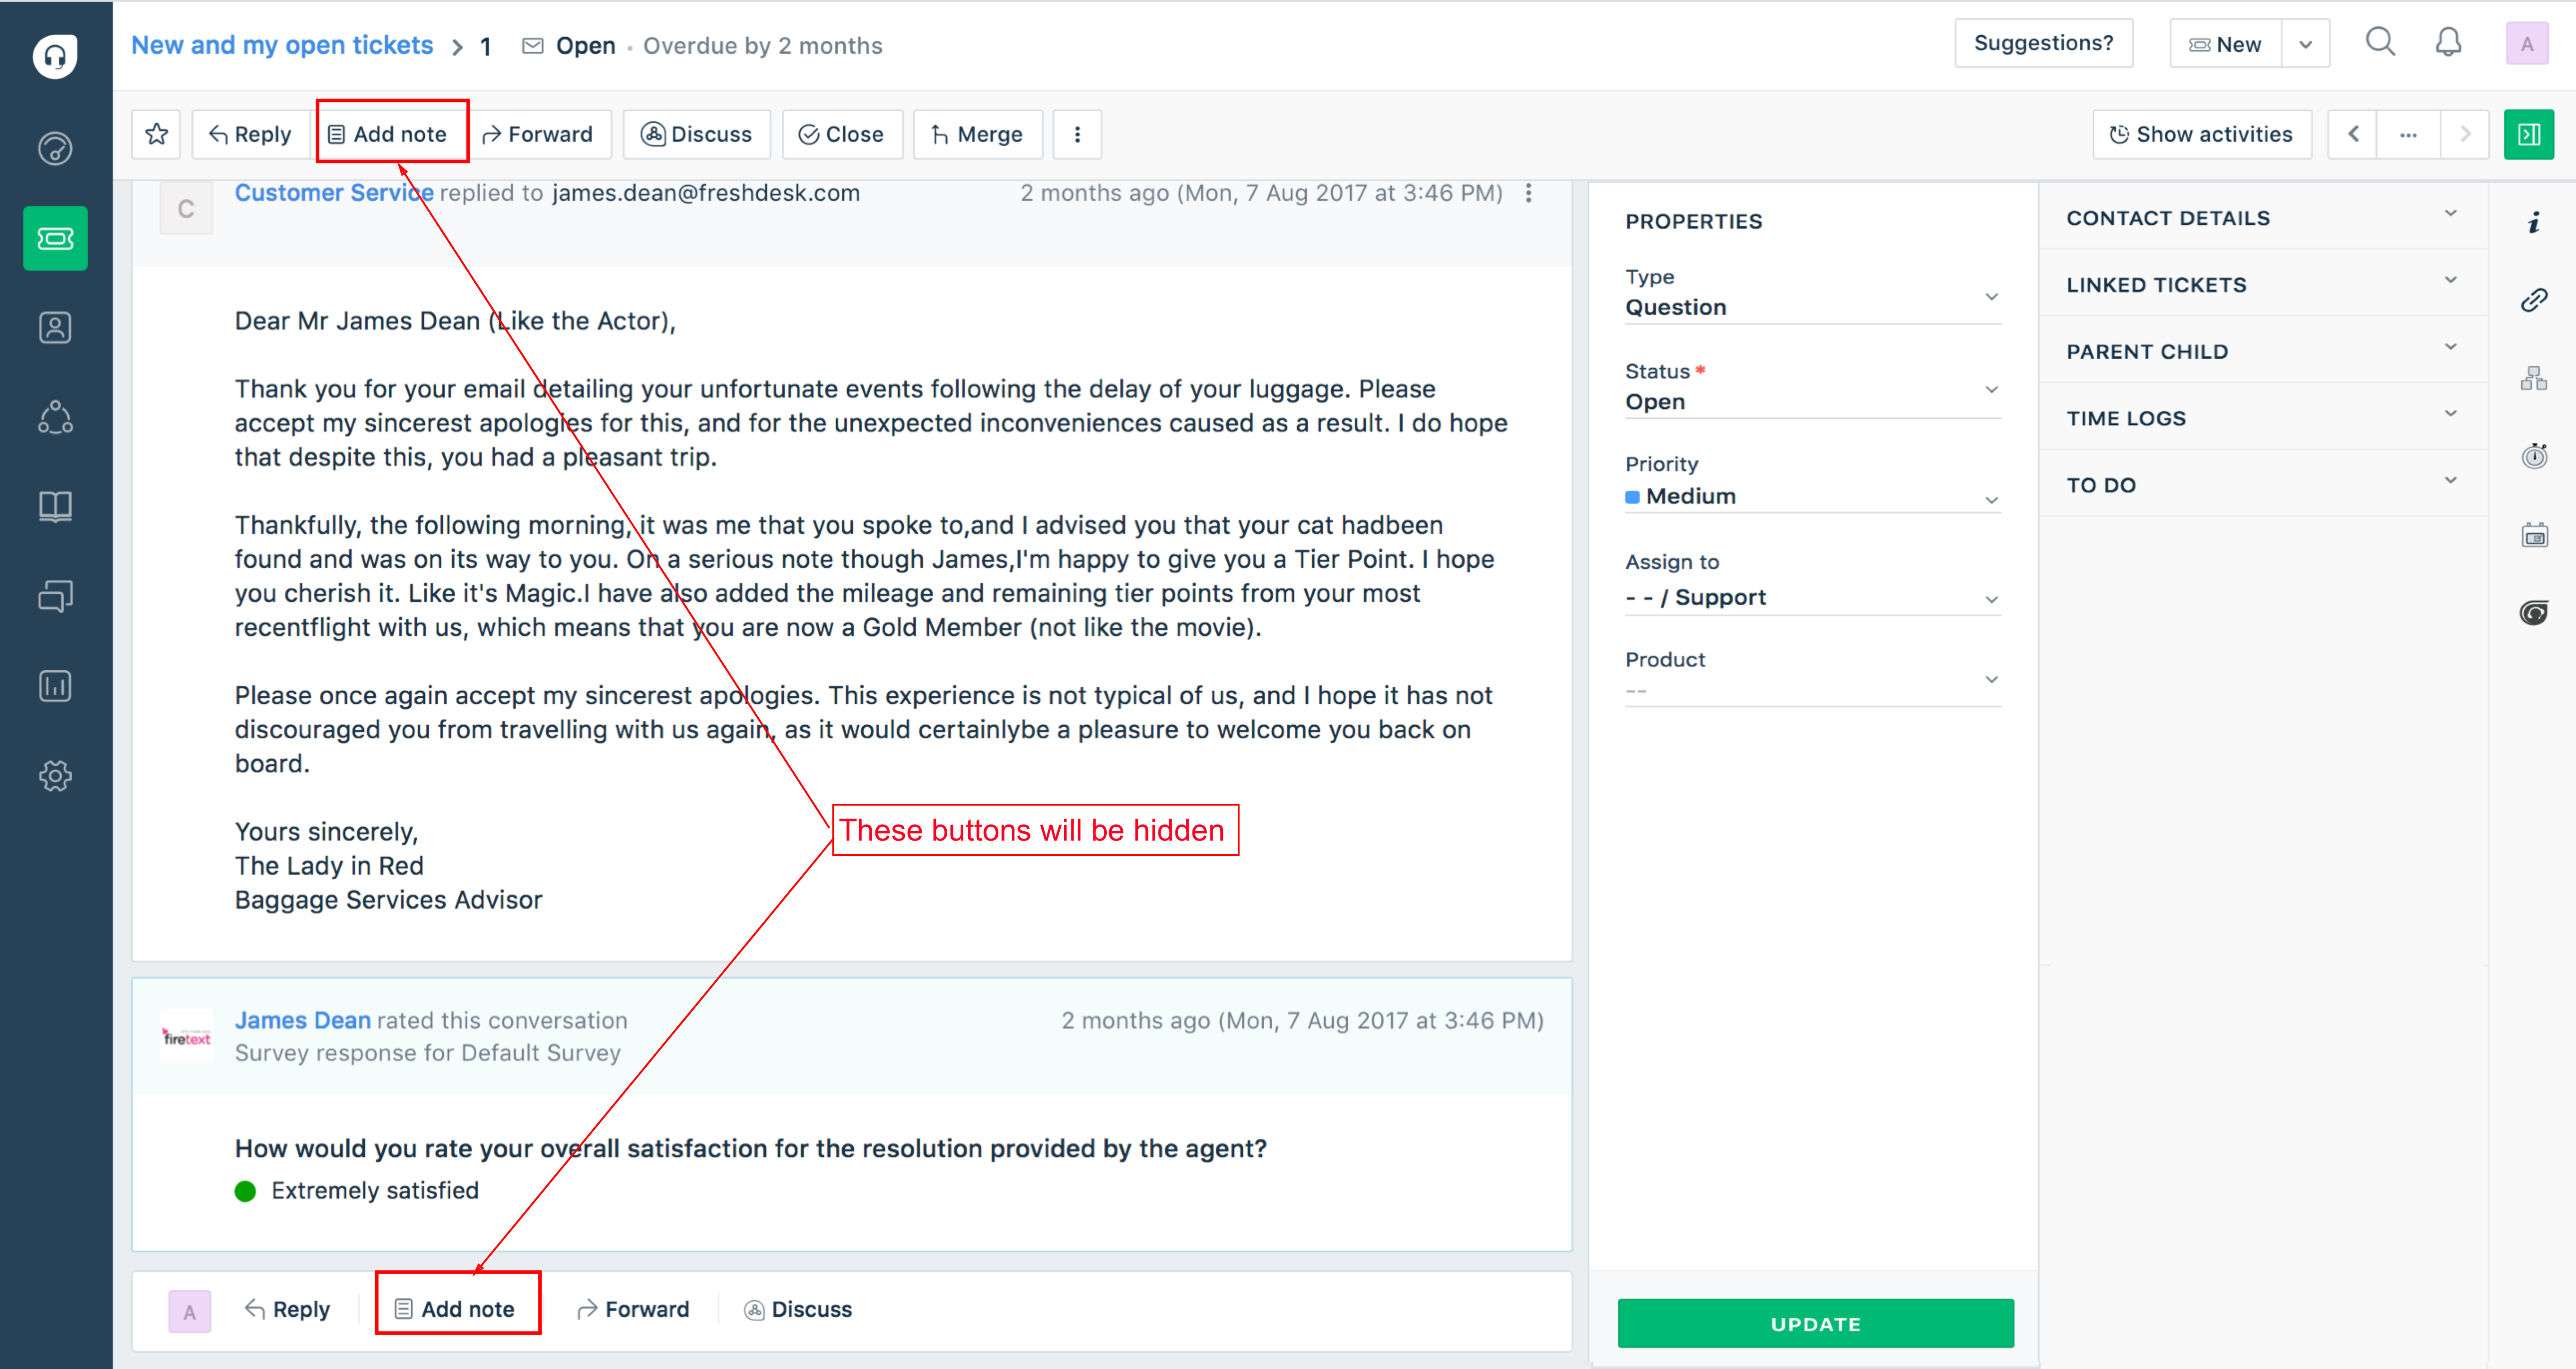Viewport: 2576px width, 1369px height.
Task: Star this ticket as favorite
Action: [156, 134]
